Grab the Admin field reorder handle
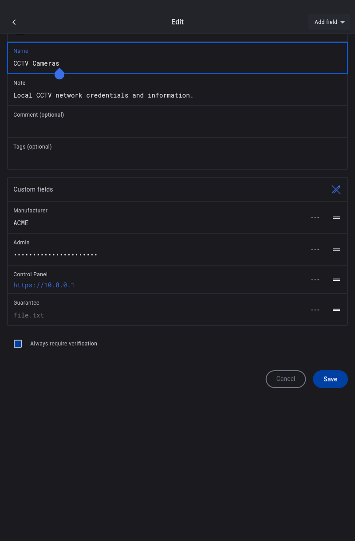The width and height of the screenshot is (355, 541). (x=336, y=250)
